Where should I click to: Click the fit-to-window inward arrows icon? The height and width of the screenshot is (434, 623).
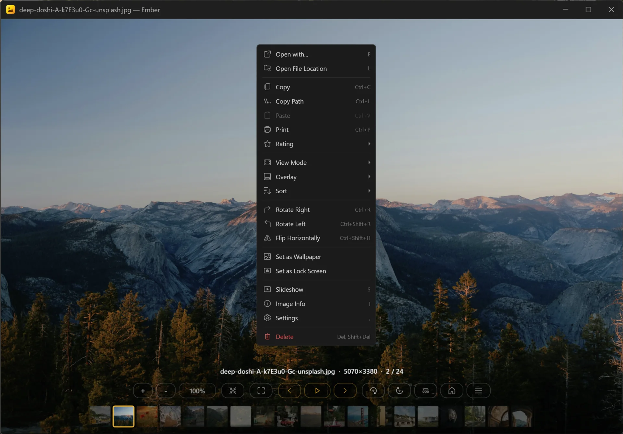[x=233, y=391]
